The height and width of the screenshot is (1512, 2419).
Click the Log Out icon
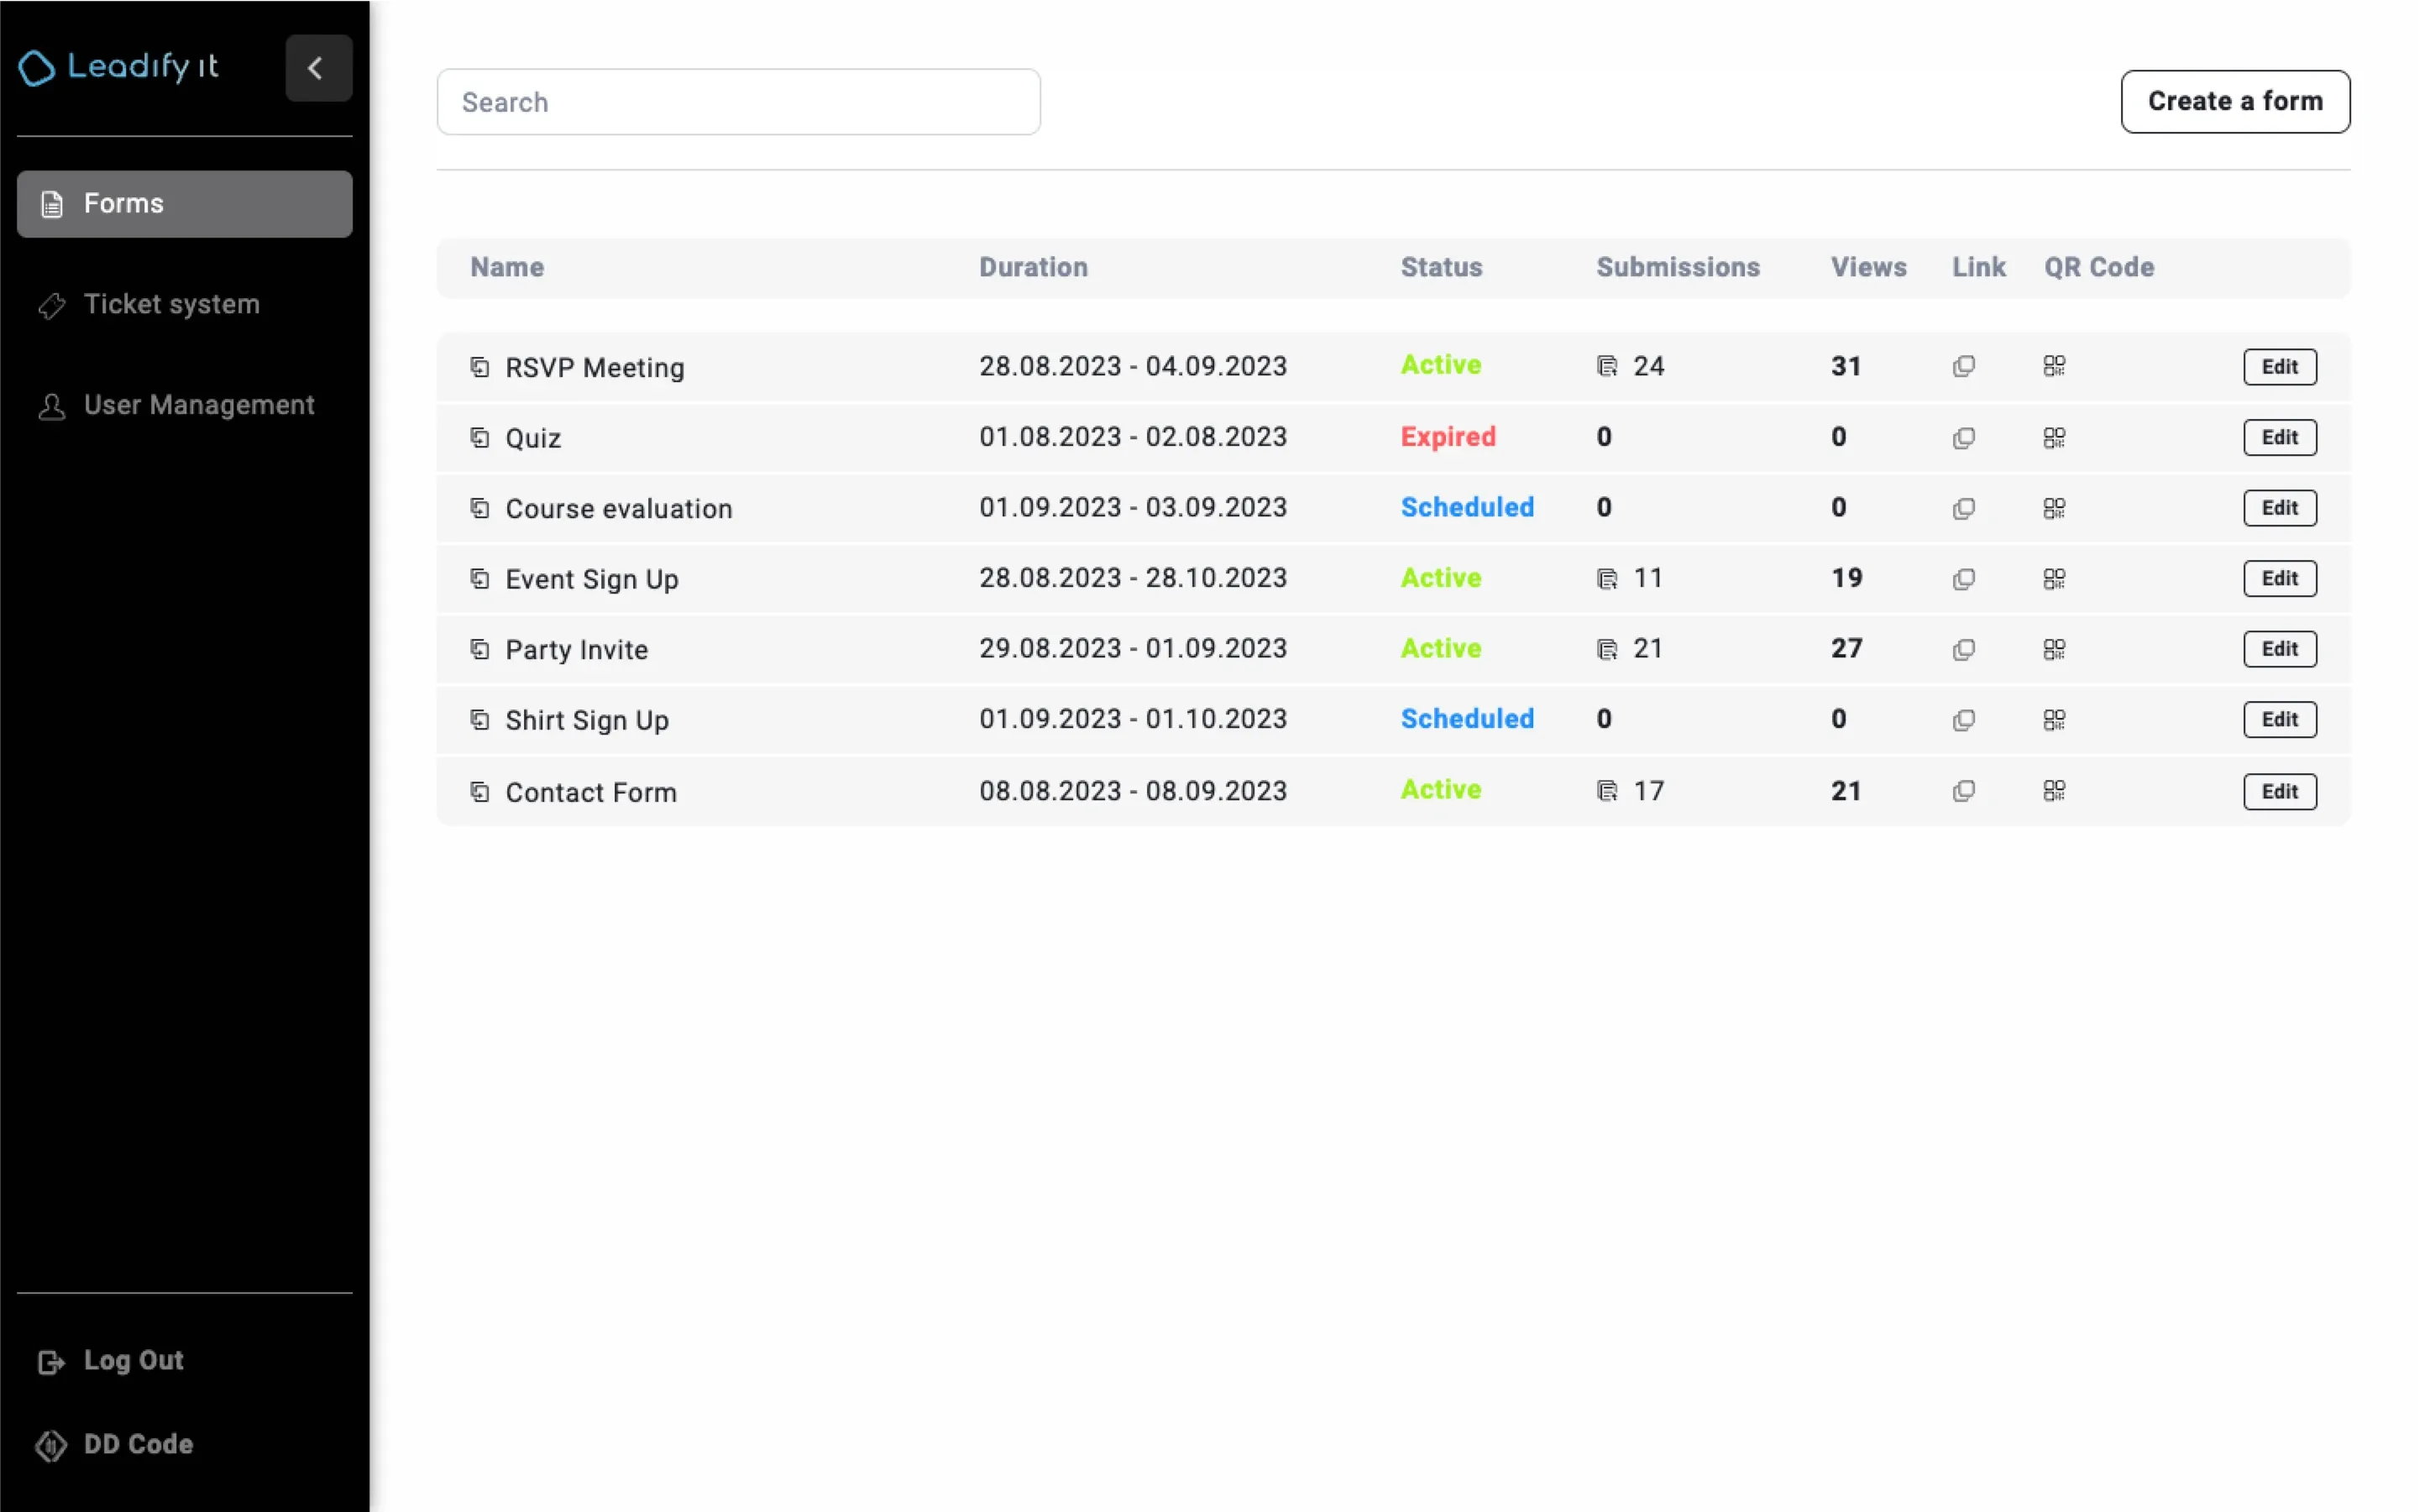[x=51, y=1361]
